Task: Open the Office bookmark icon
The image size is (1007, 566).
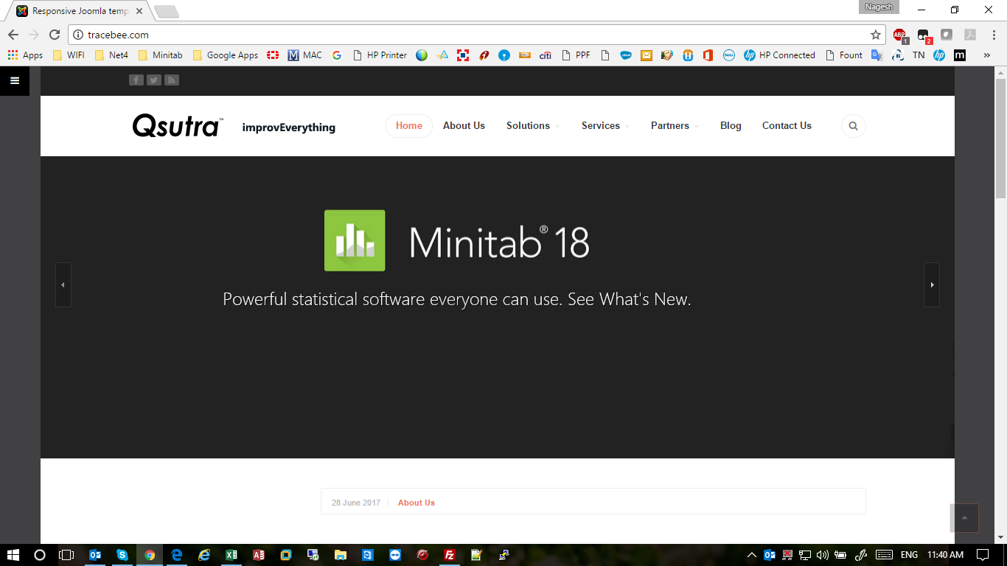Action: click(708, 55)
